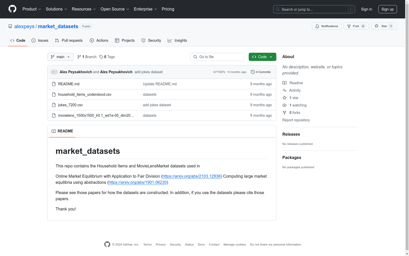Open Manage cookies in footer
This screenshot has width=409, height=256.
tap(235, 244)
